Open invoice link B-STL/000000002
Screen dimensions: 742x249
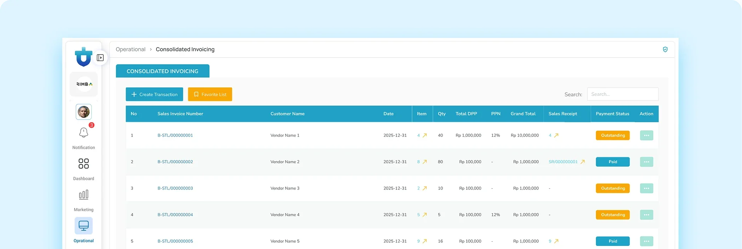pos(175,162)
